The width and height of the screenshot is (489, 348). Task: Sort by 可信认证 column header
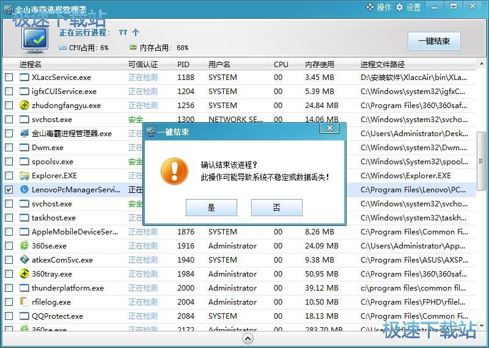[143, 65]
